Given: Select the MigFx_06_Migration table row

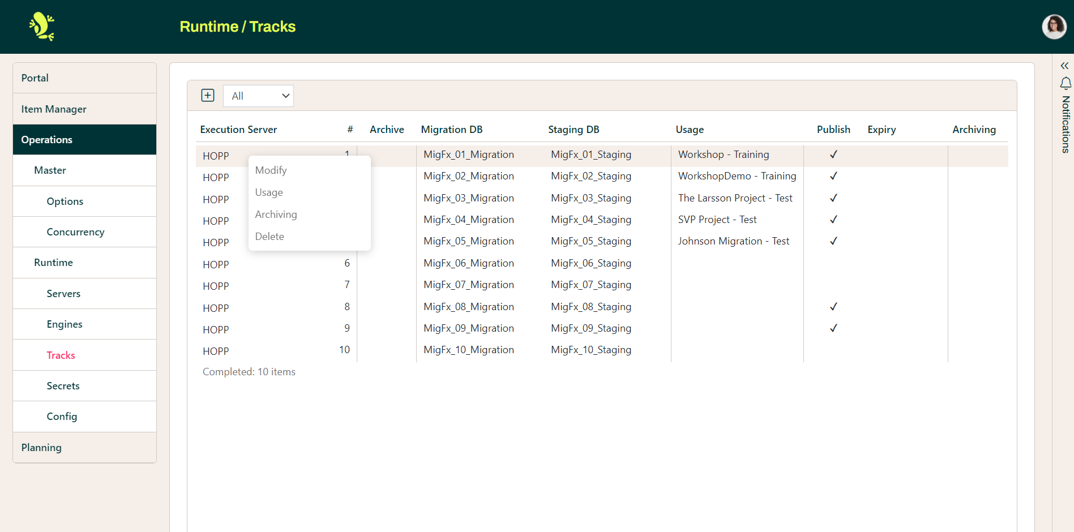Looking at the screenshot, I should coord(469,263).
